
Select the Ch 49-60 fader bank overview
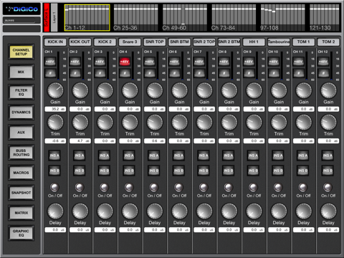[x=185, y=18]
